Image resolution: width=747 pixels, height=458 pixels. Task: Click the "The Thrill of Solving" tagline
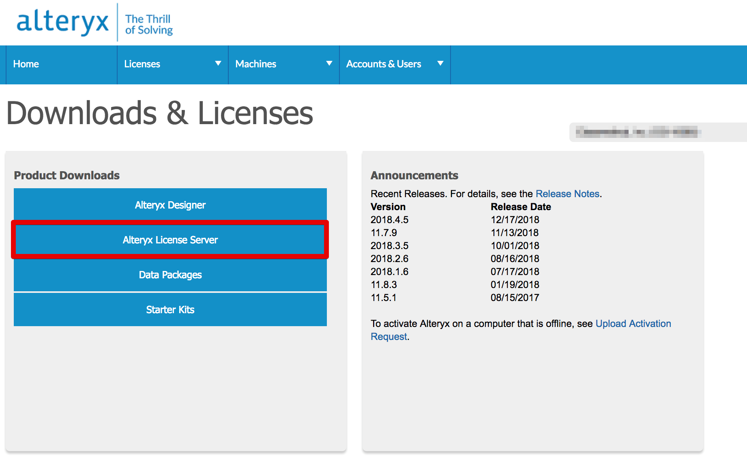(148, 24)
